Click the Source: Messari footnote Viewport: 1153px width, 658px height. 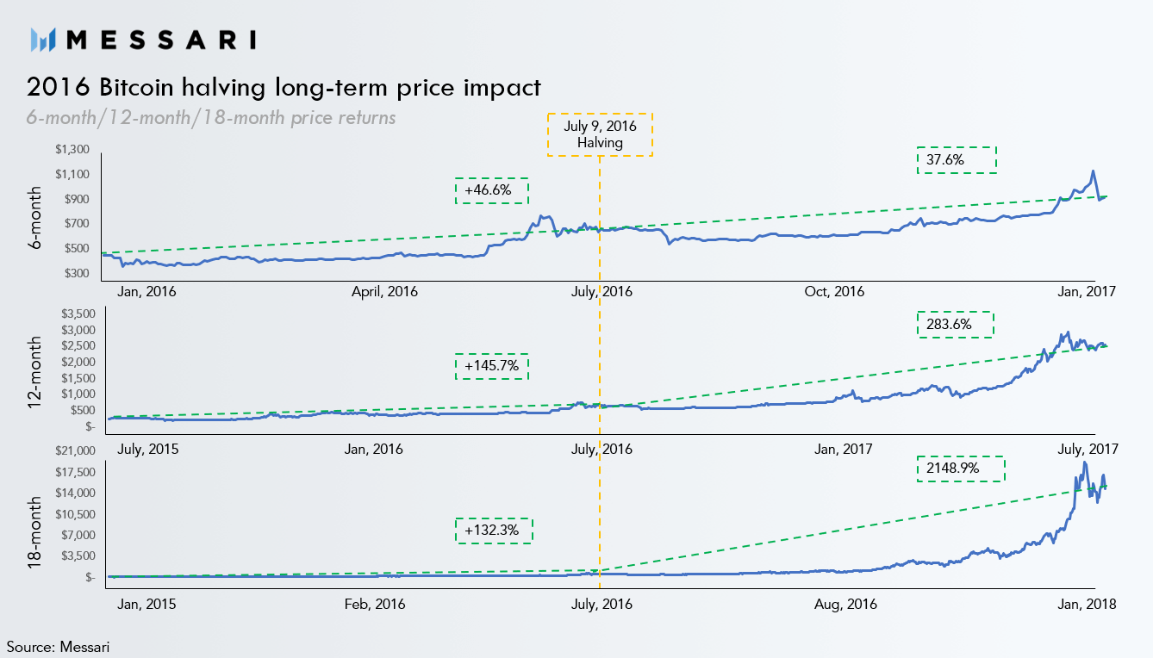click(59, 645)
